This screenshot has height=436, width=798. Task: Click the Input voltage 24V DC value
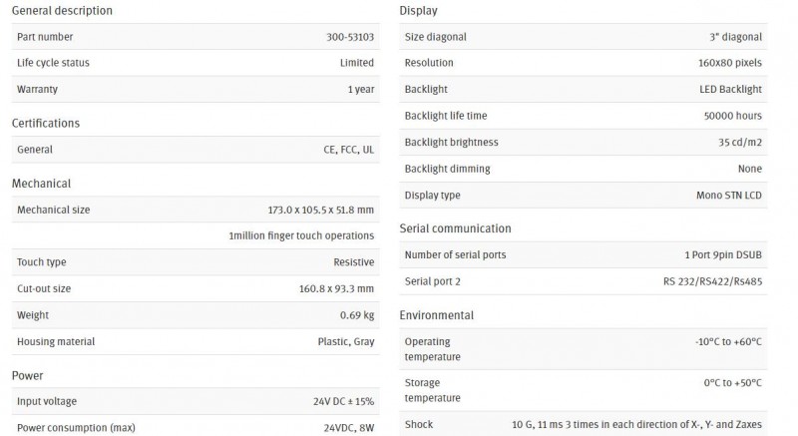coord(343,401)
